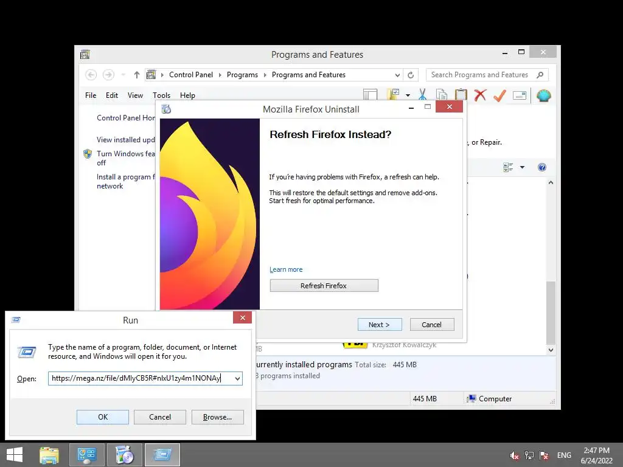Click the muted volume tray icon

pyautogui.click(x=515, y=455)
